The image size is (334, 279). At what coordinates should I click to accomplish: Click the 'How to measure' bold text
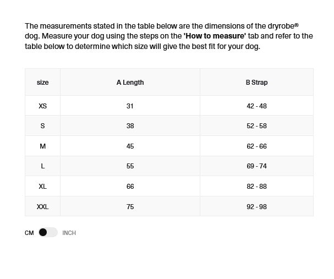coord(215,36)
